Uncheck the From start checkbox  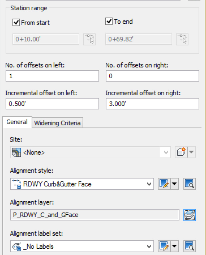click(16, 23)
